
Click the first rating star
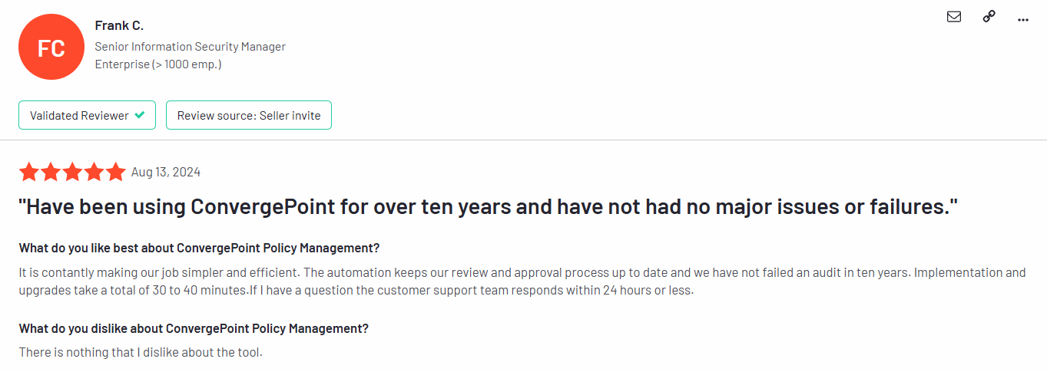point(29,172)
